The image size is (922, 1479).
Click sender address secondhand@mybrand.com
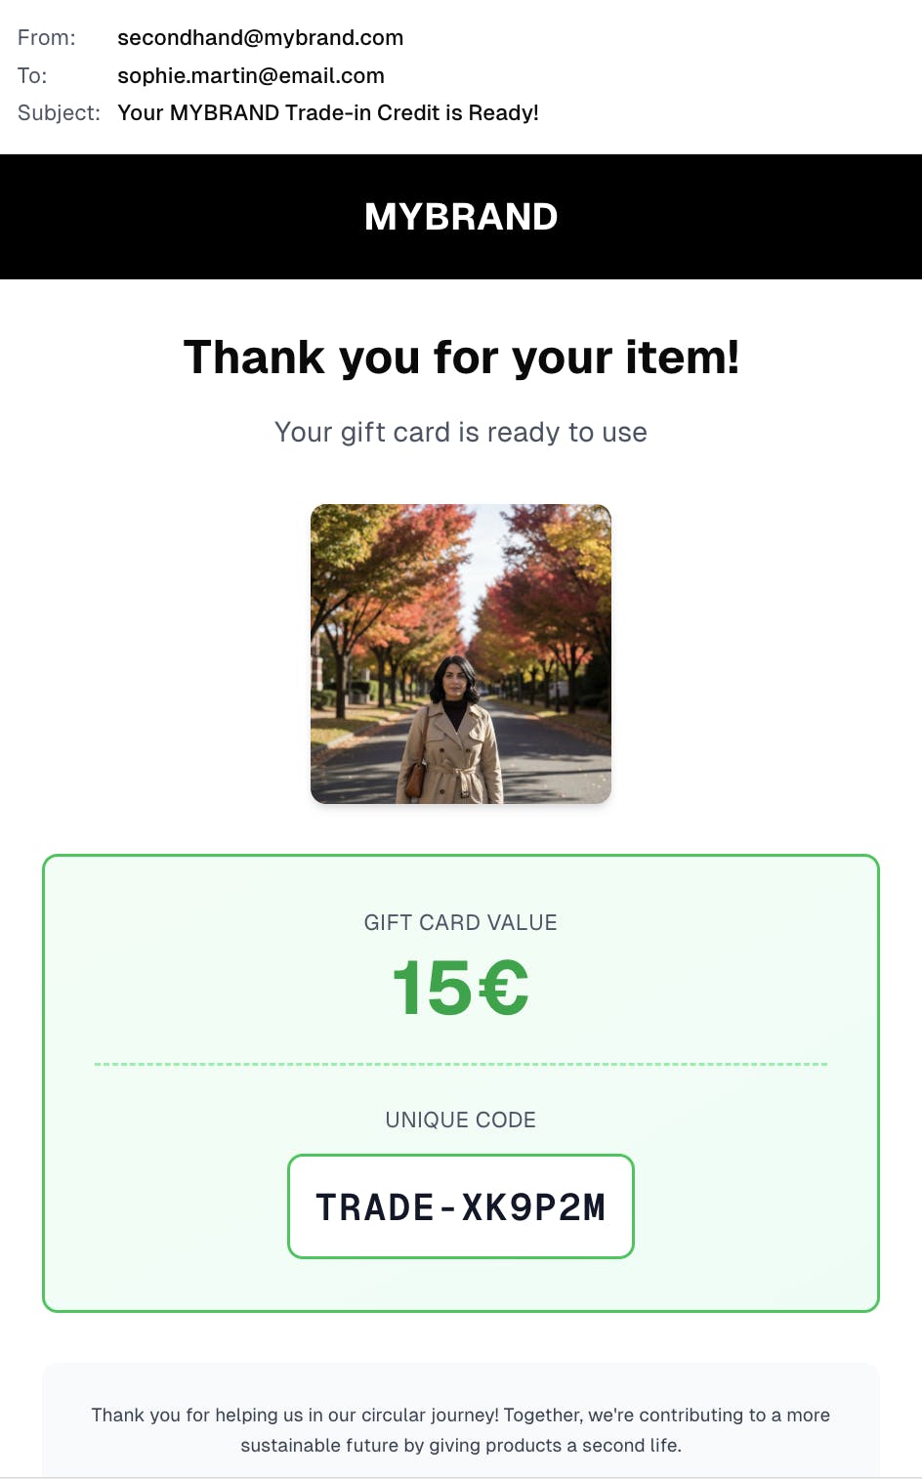coord(260,38)
